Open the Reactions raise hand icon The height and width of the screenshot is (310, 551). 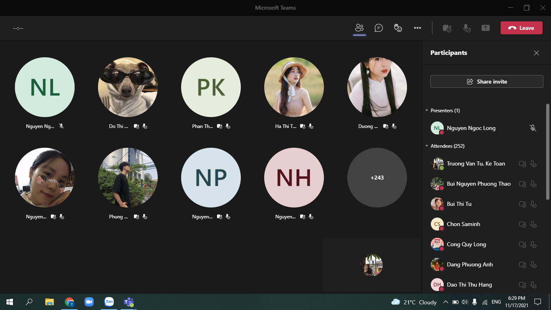(x=398, y=28)
